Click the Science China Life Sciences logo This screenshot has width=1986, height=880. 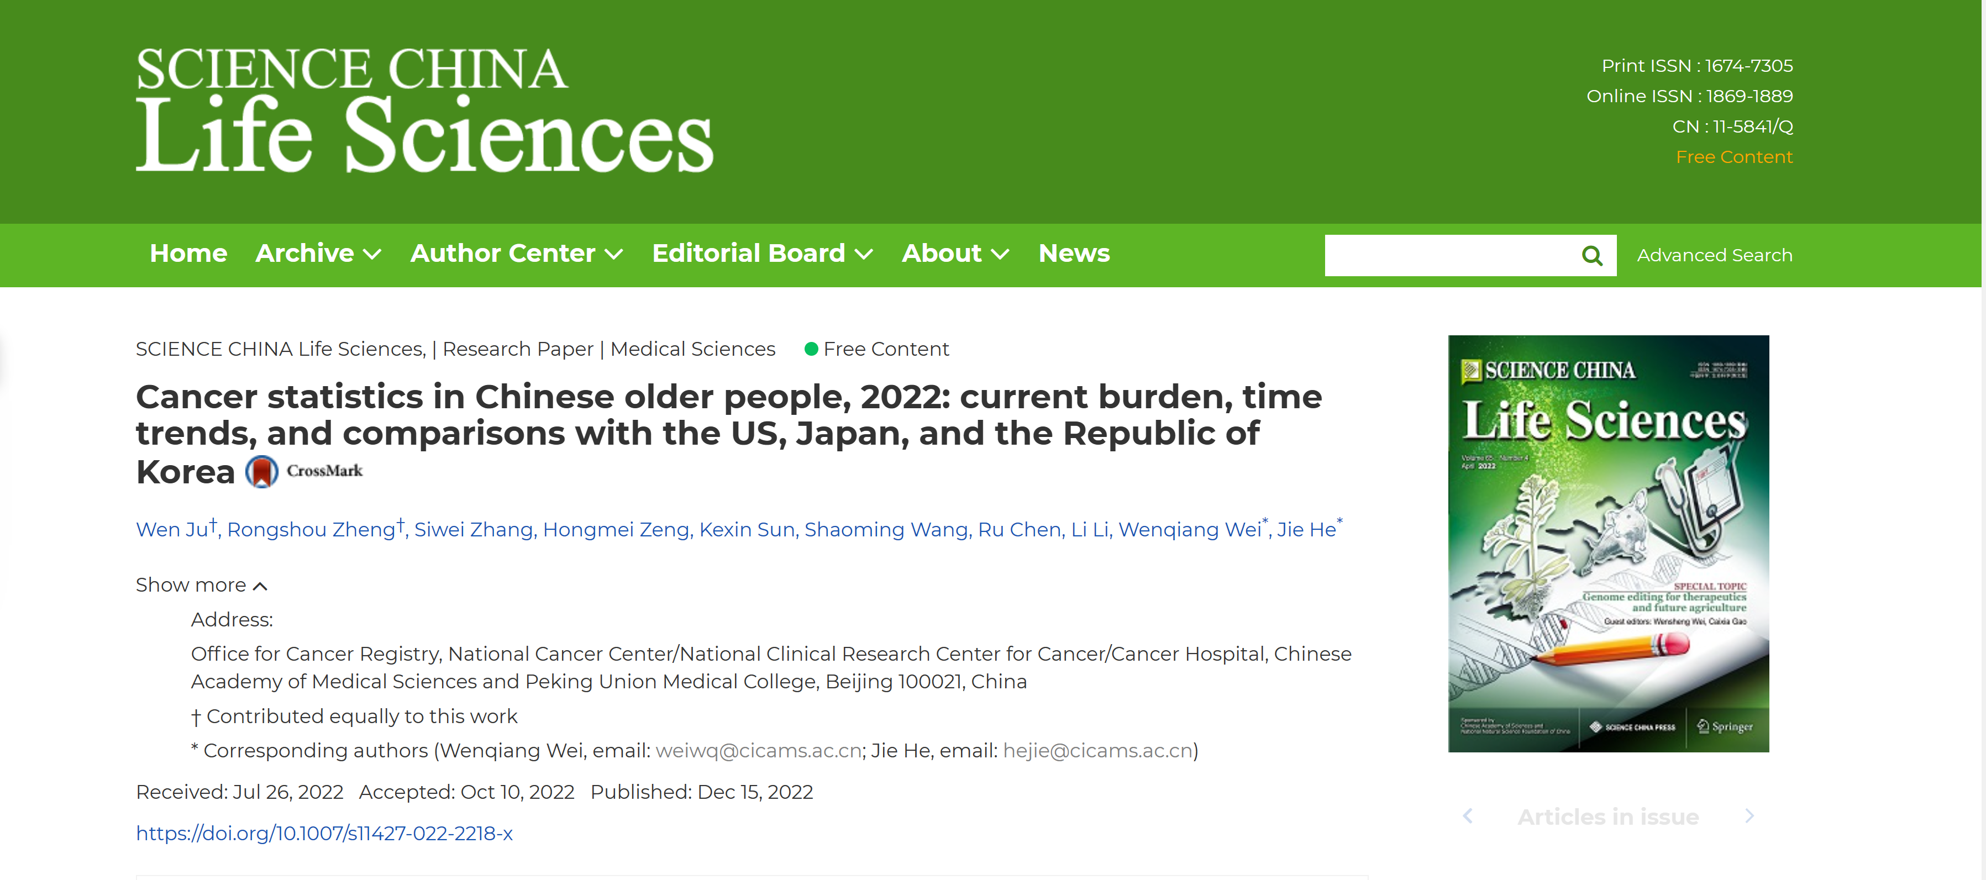click(424, 109)
